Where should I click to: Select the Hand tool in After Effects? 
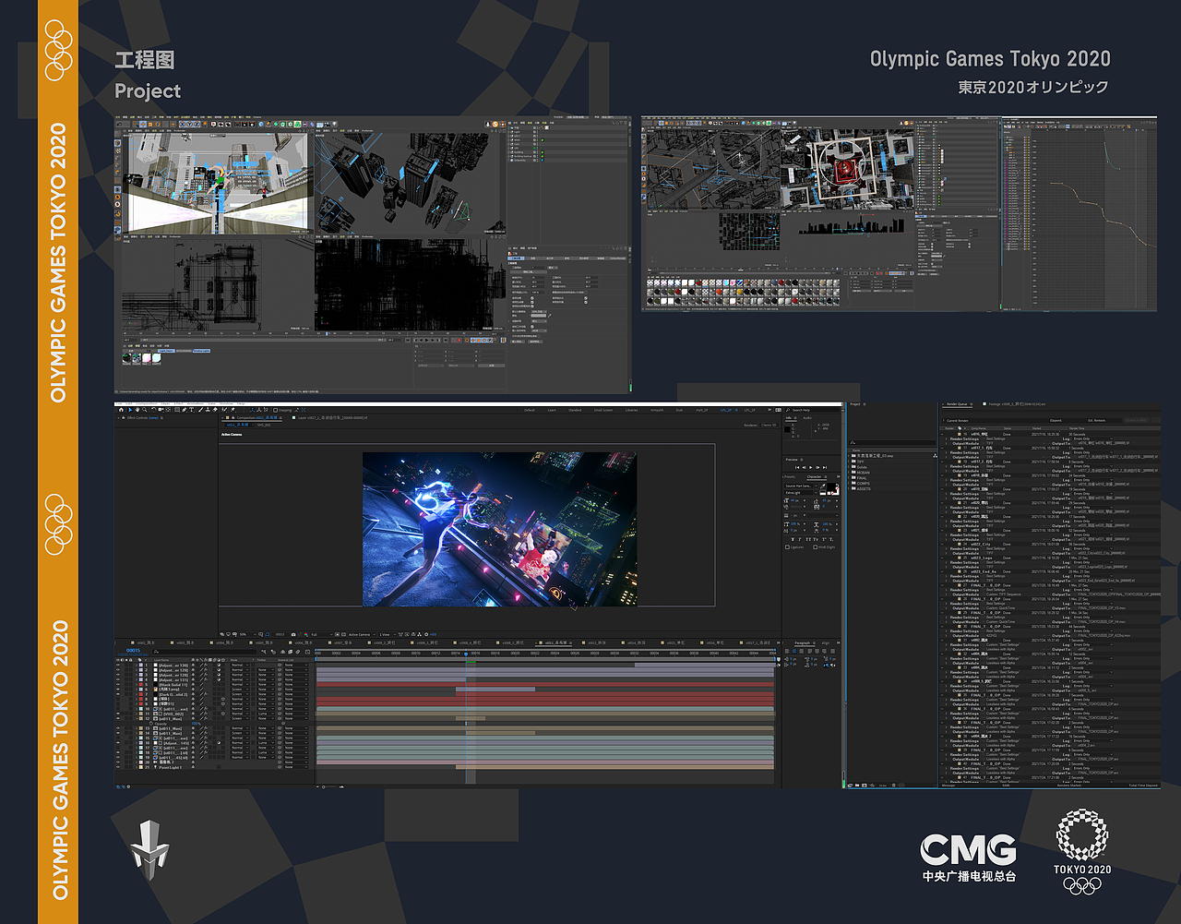point(139,411)
